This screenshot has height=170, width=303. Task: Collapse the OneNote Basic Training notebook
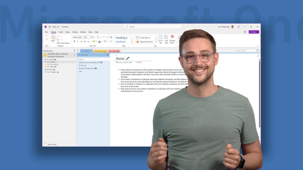click(x=74, y=55)
